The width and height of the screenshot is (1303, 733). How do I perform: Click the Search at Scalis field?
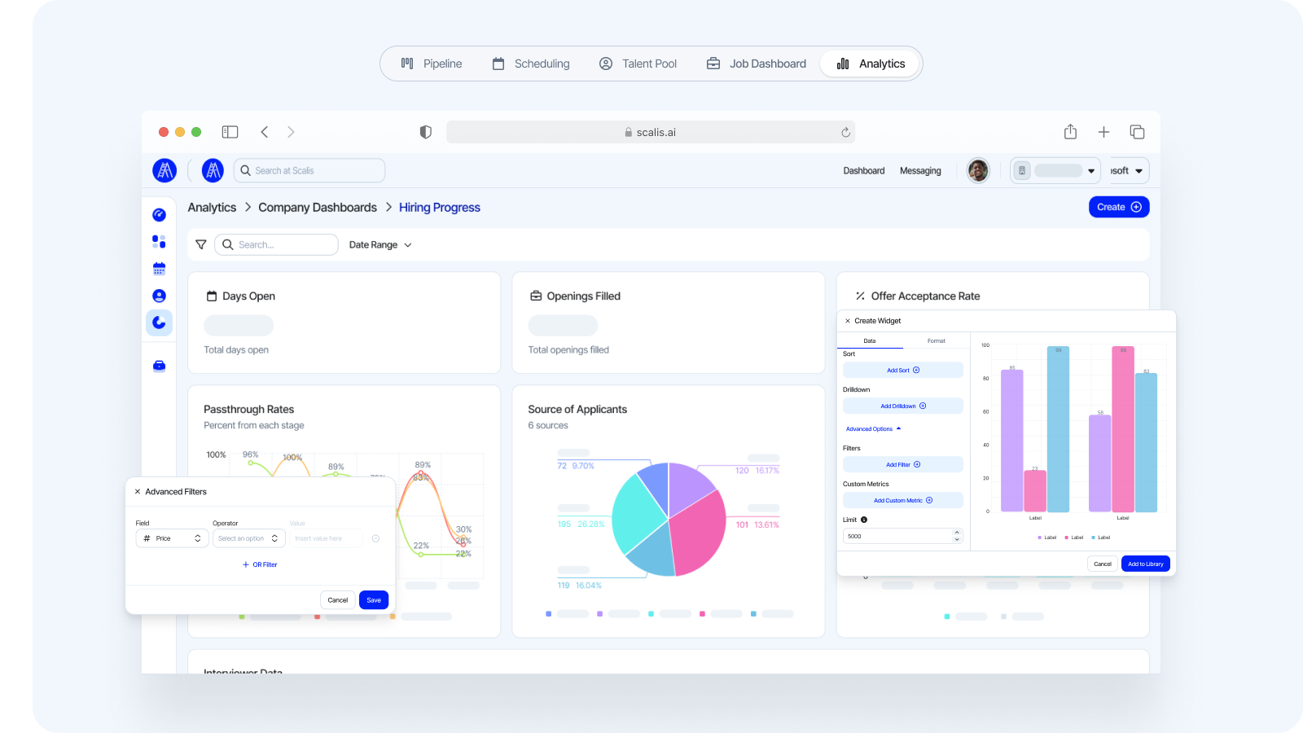pos(309,170)
